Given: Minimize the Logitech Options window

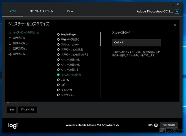Looking at the screenshot, I should click(x=173, y=5).
